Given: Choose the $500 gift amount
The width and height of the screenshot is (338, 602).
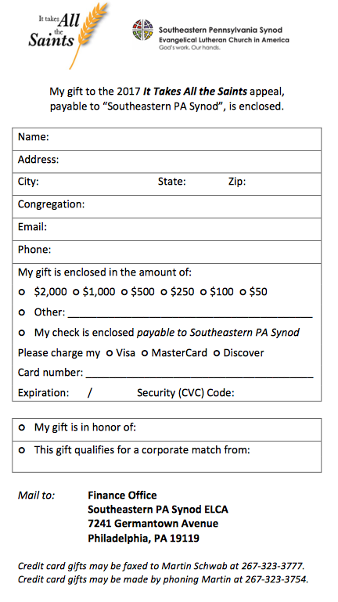Looking at the screenshot, I should (x=124, y=293).
